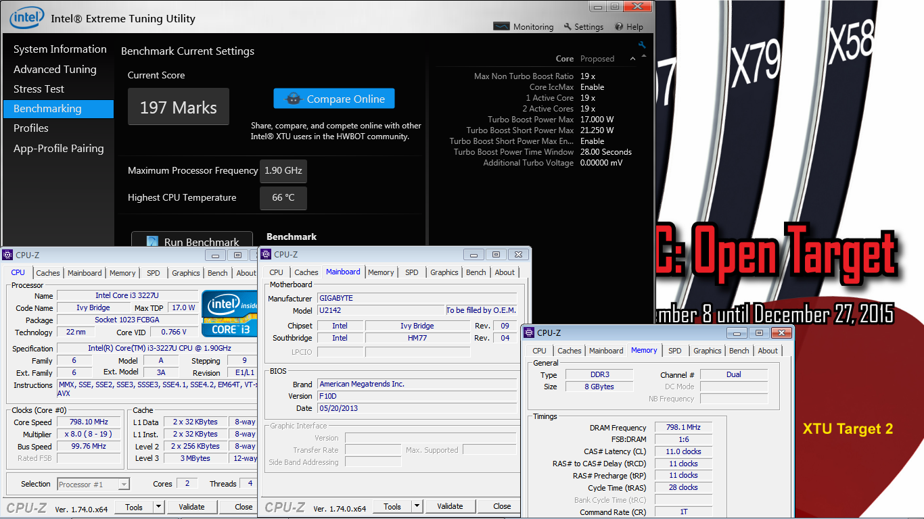Click the Manufacturer GIGABYTE field
Screen dimensions: 924x519
coord(417,298)
